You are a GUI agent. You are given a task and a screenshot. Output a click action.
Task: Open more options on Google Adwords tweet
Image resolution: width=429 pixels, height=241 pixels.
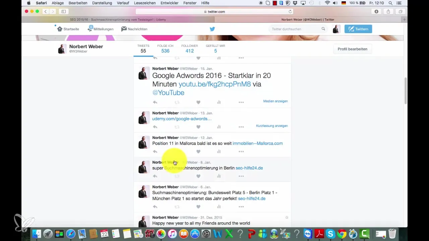[241, 102]
